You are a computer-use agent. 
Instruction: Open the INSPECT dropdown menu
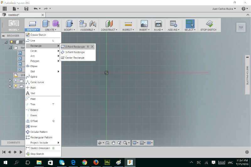(128, 30)
